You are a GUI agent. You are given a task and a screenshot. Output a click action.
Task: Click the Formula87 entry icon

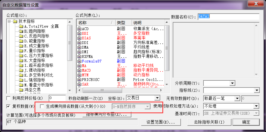(80, 61)
